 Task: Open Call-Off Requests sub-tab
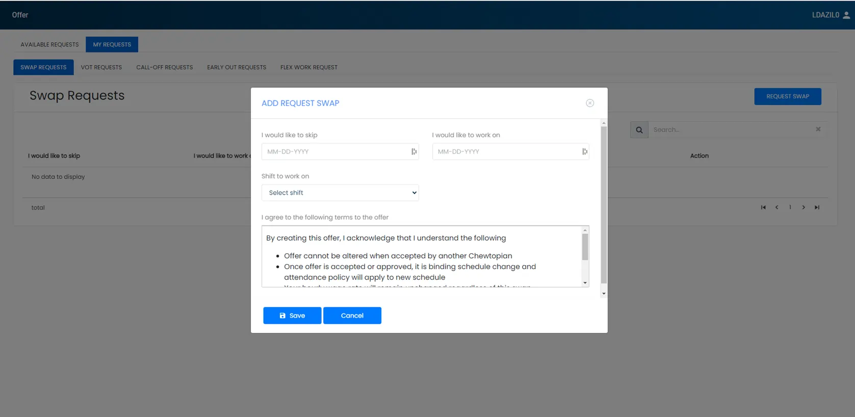(164, 67)
